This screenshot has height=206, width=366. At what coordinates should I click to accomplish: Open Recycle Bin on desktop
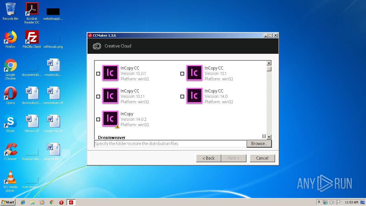click(10, 11)
